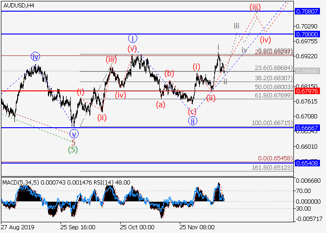Select the red (c) correction wave label
Image resolution: width=326 pixels, height=233 pixels.
(x=191, y=111)
